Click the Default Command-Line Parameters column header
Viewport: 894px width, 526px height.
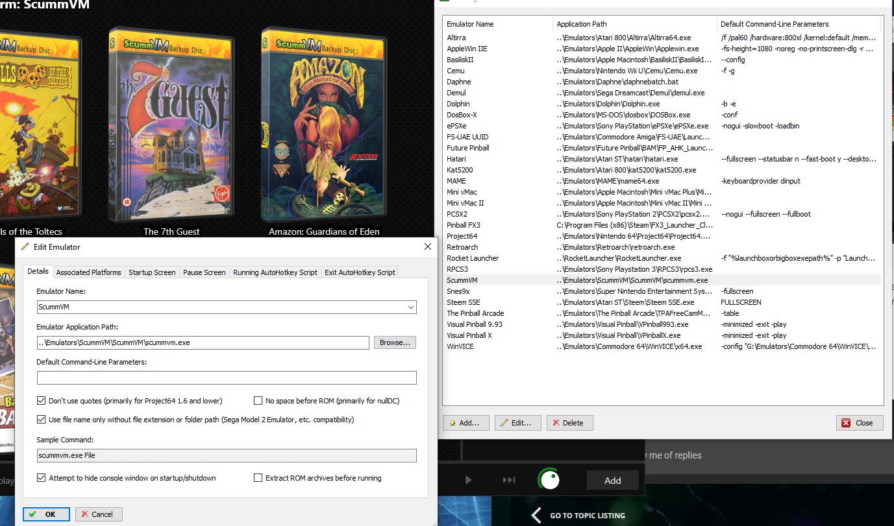[x=799, y=24]
